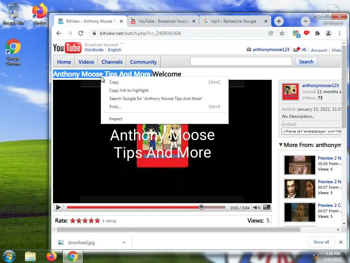Open the Extensions puzzle piece menu
This screenshot has width=350, height=263.
[317, 33]
